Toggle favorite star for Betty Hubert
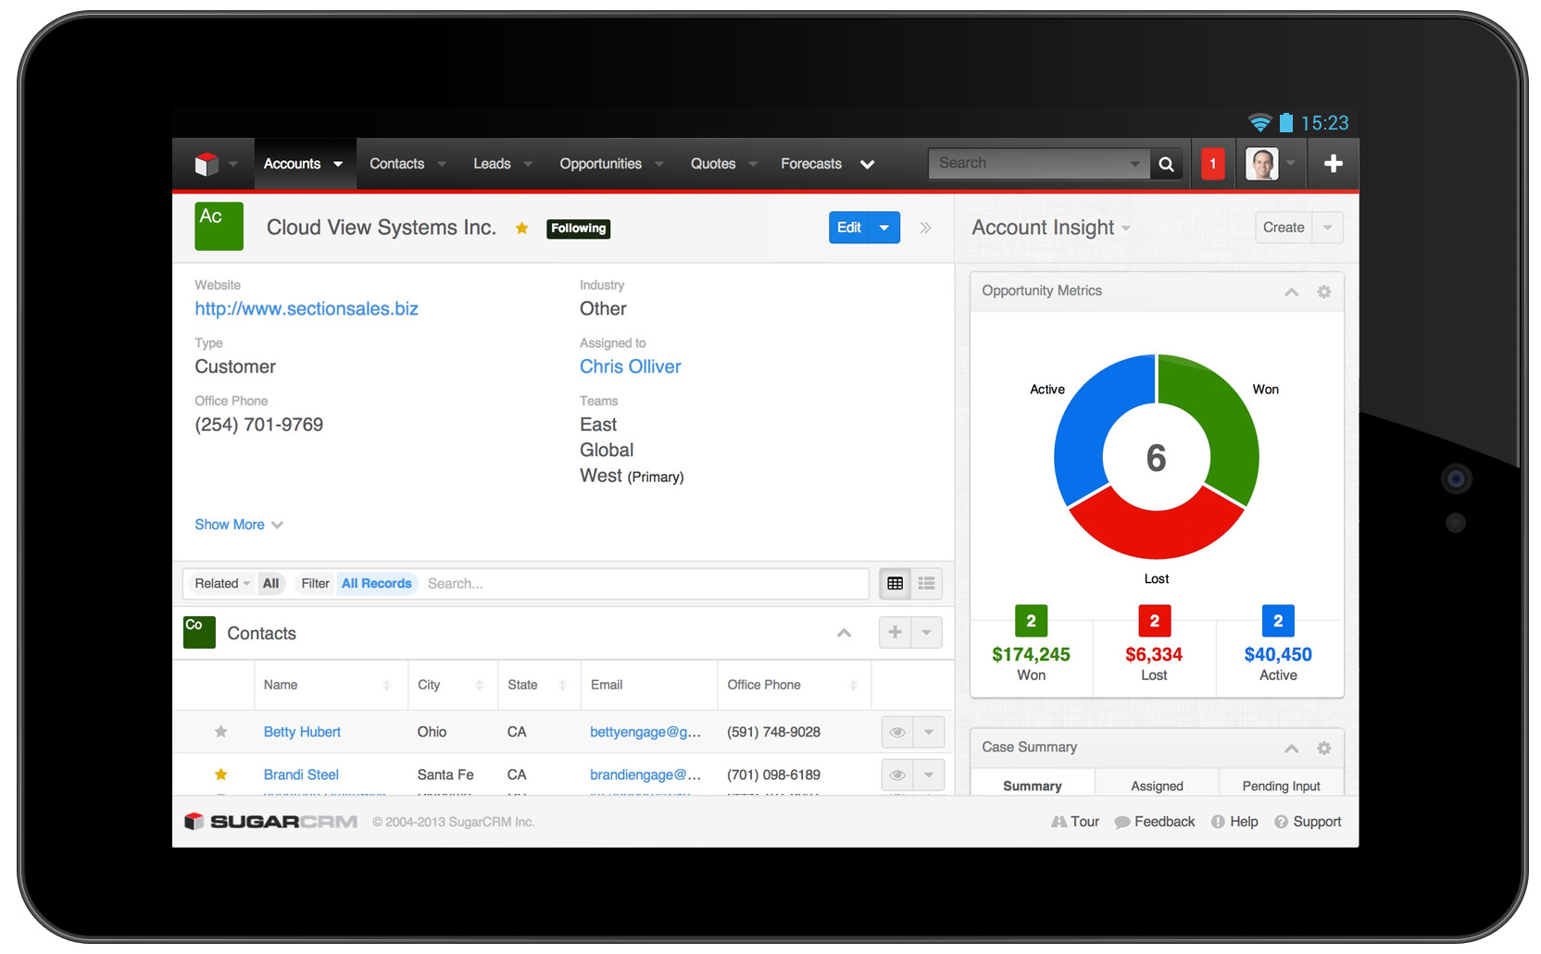The width and height of the screenshot is (1541, 954). tap(220, 732)
